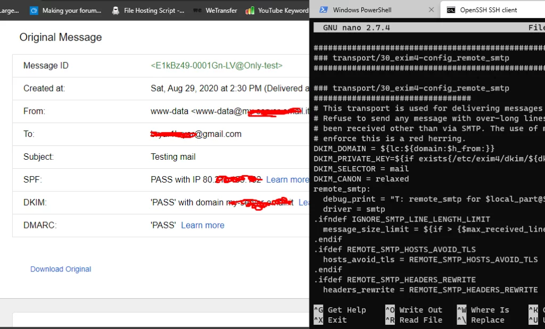The image size is (545, 329).
Task: Click the Where Is nano shortcut
Action: pos(483,310)
